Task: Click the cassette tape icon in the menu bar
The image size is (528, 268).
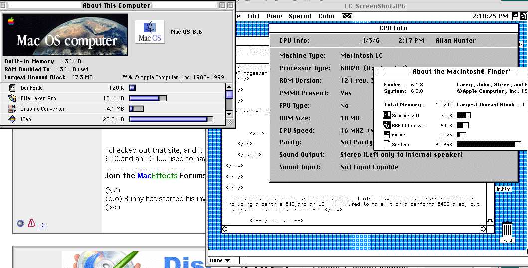Action: (x=347, y=16)
